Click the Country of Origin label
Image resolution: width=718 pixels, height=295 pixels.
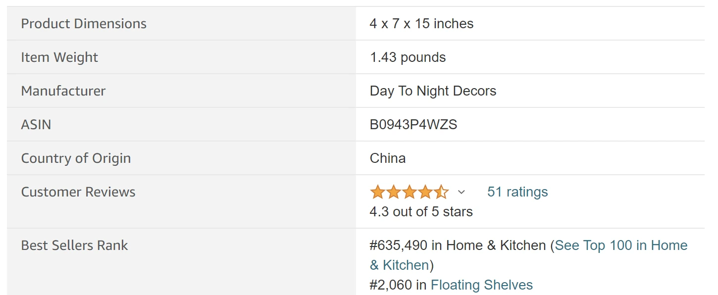point(76,158)
